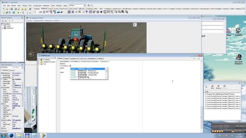The image size is (246, 138).
Task: Switch to the Data Access palette tab
Action: coord(64,9)
